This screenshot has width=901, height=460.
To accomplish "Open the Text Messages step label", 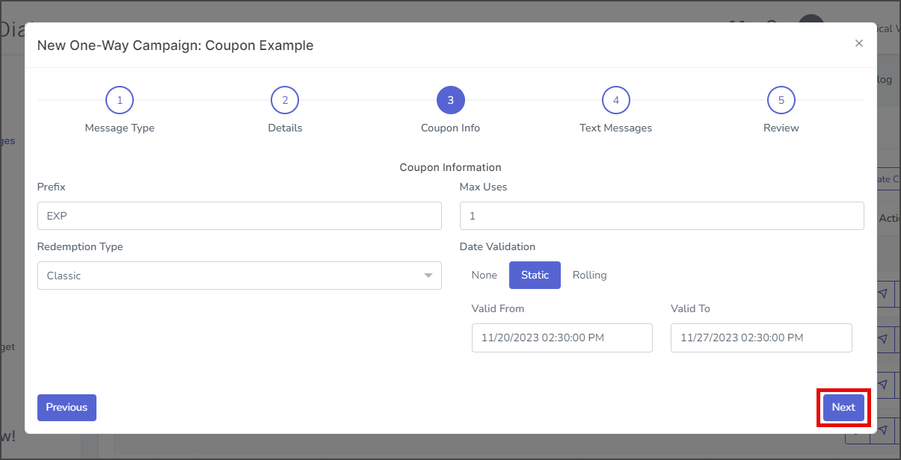I will coord(616,128).
